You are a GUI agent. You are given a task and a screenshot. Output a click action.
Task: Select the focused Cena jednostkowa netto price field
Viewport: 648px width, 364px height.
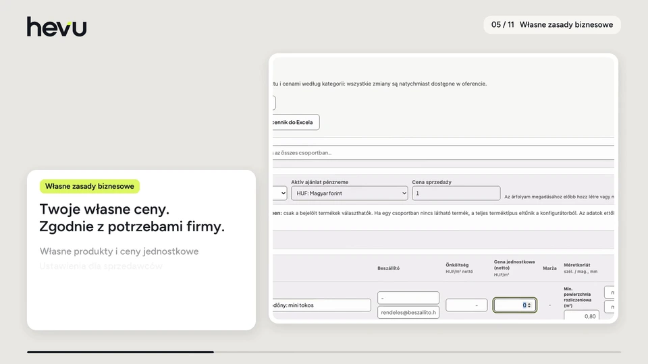(x=514, y=305)
